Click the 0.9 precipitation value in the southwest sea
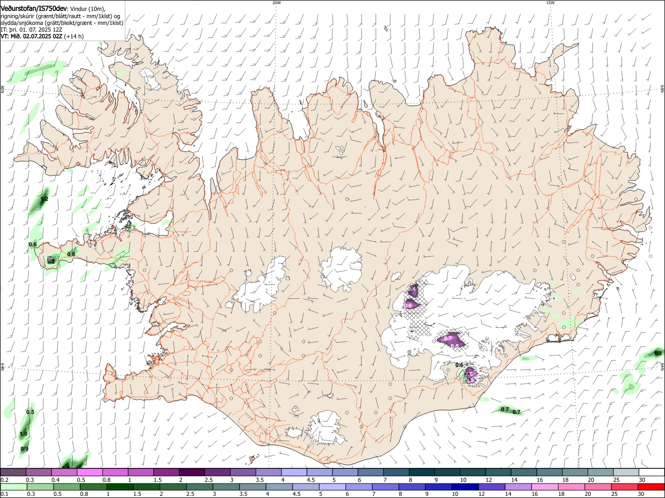The width and height of the screenshot is (665, 498). 24,449
